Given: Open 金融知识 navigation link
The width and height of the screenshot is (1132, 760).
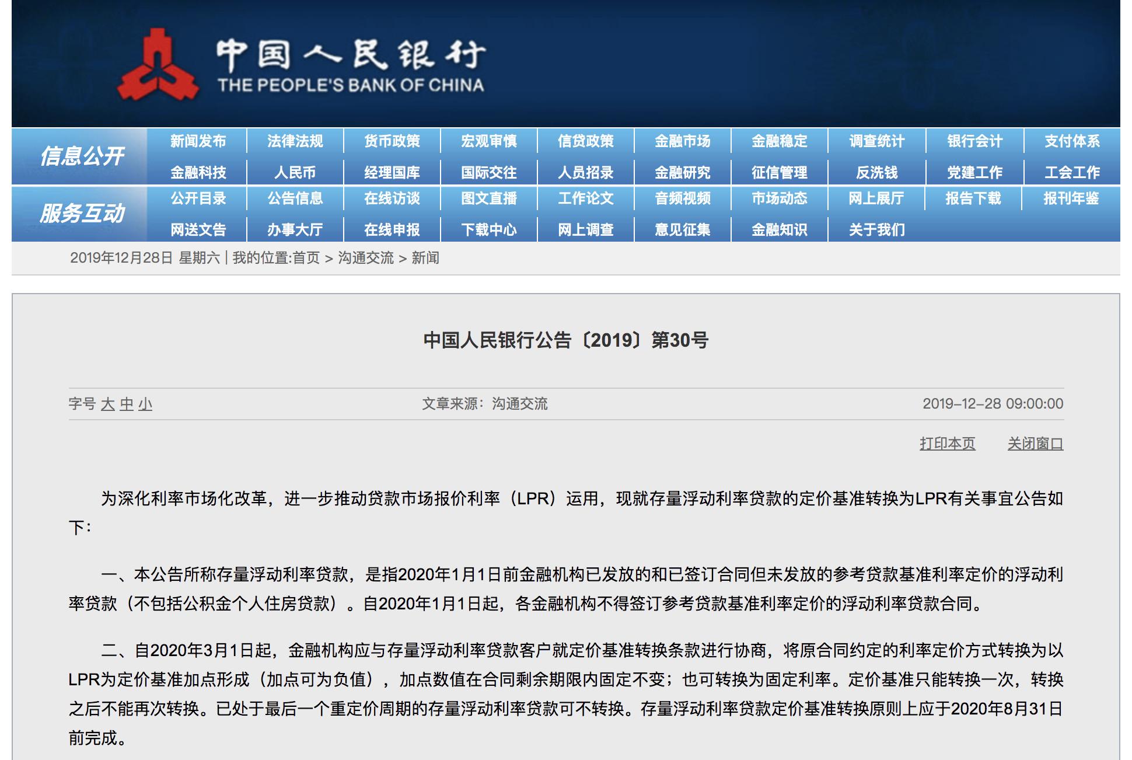Looking at the screenshot, I should click(779, 230).
